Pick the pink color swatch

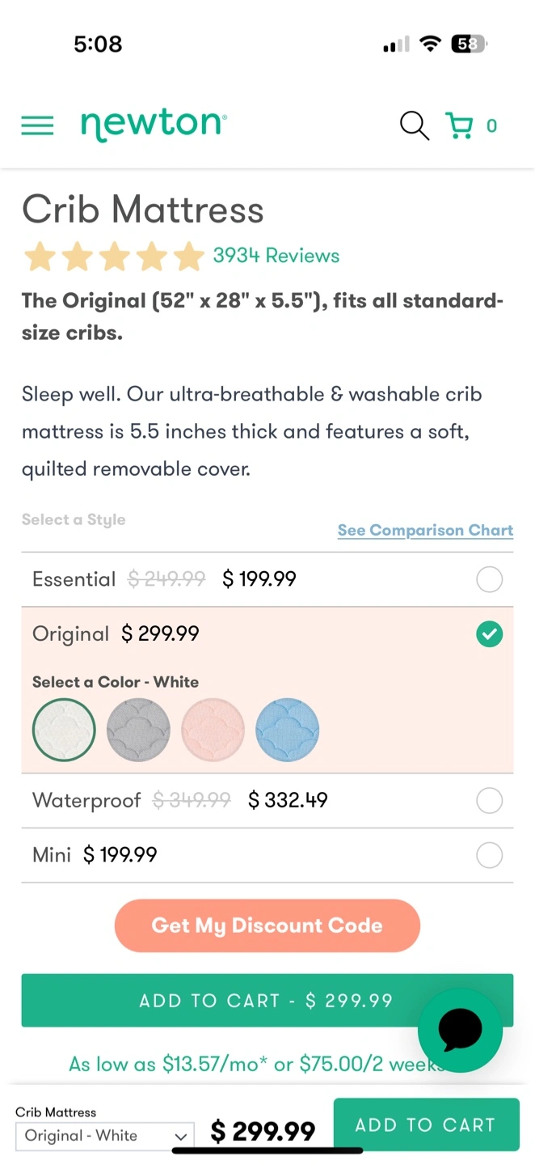[x=213, y=731]
